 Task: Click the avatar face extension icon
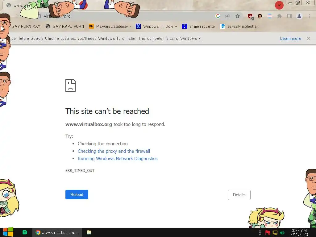pyautogui.click(x=260, y=16)
